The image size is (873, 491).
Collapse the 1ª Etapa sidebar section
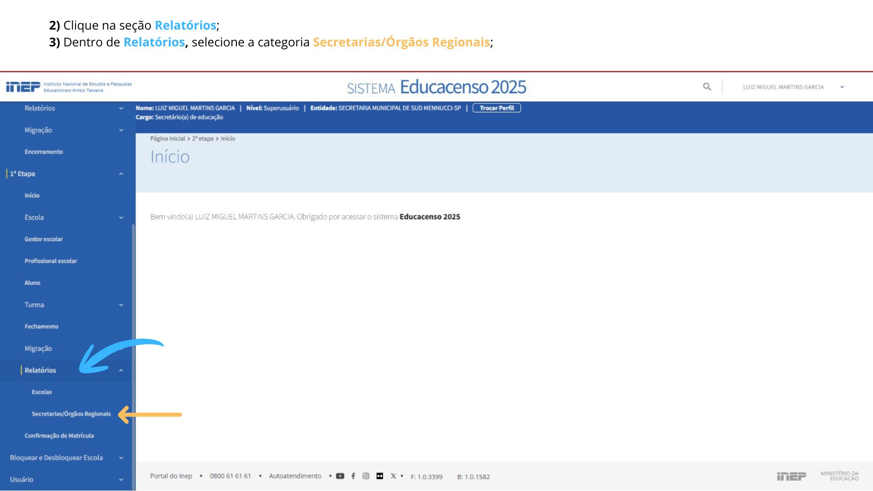point(121,174)
